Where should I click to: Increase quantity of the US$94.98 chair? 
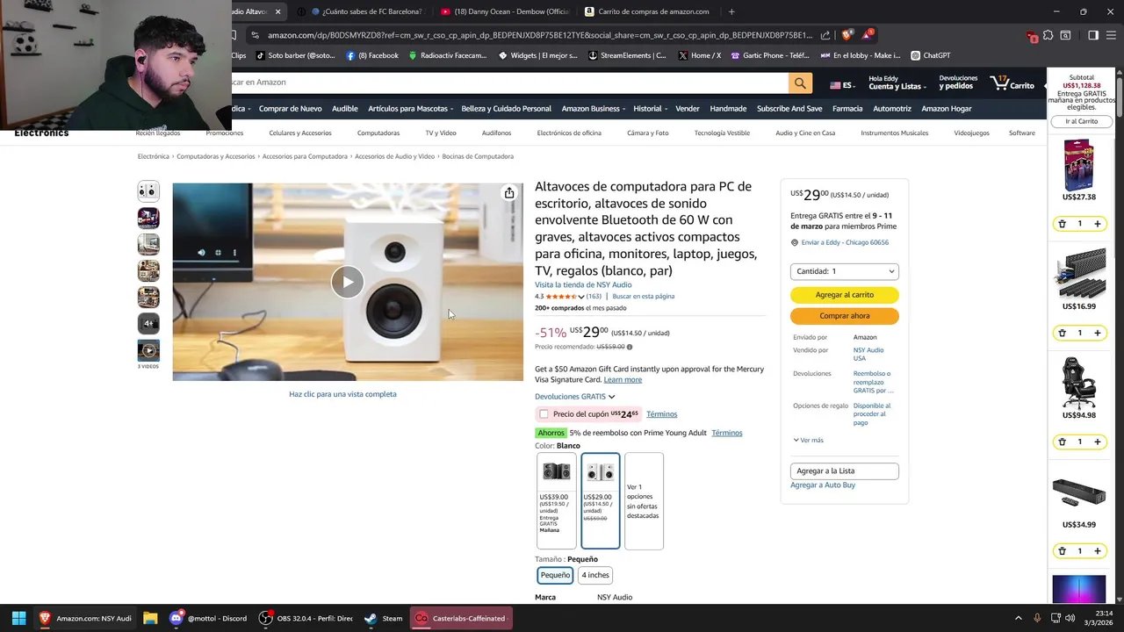pos(1097,442)
